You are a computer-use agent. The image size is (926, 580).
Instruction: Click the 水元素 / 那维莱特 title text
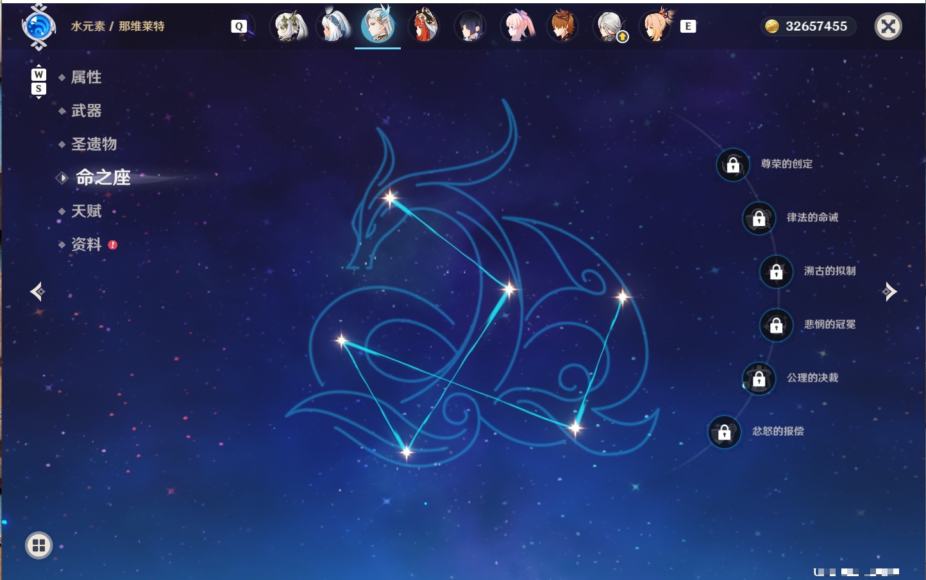pyautogui.click(x=118, y=26)
